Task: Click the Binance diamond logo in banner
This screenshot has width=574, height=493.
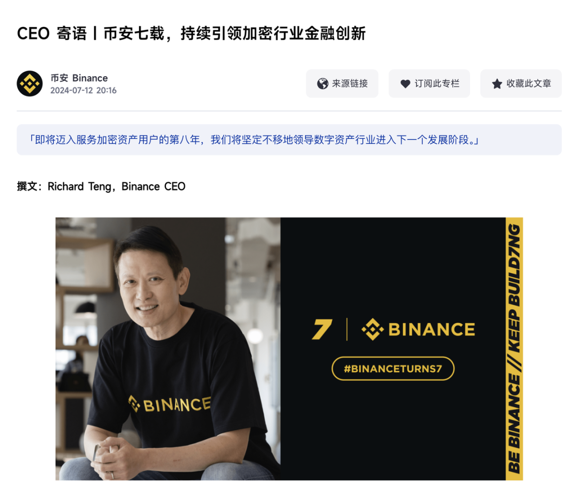Action: tap(373, 329)
